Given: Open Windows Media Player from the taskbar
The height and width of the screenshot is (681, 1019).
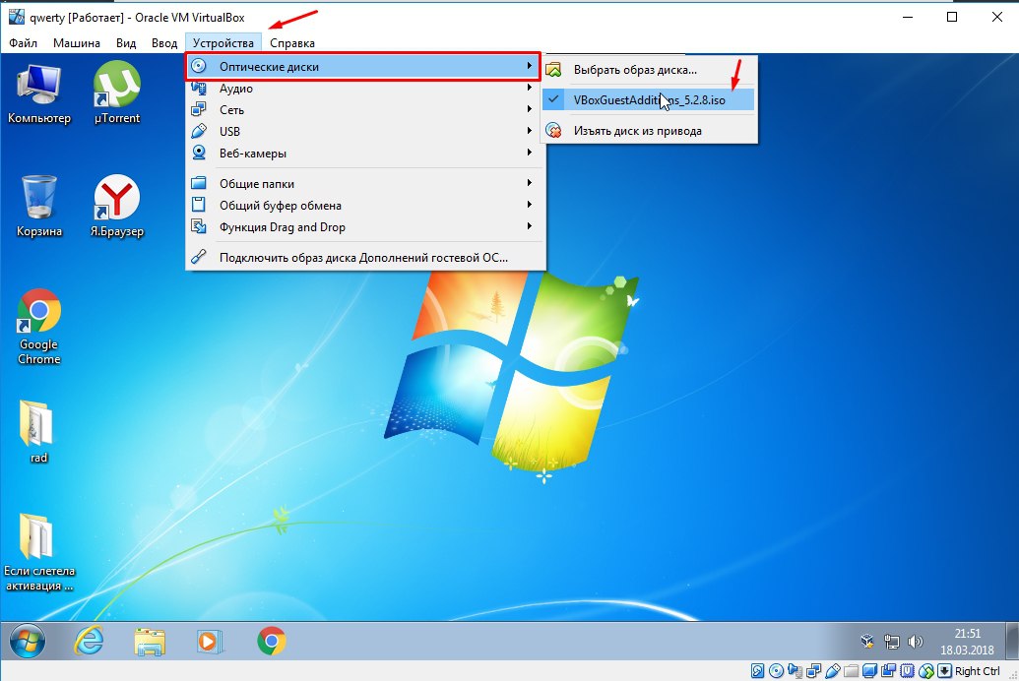Looking at the screenshot, I should pos(210,642).
